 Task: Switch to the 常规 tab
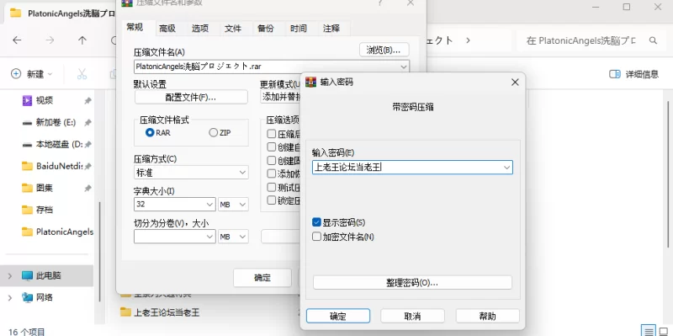pyautogui.click(x=135, y=28)
